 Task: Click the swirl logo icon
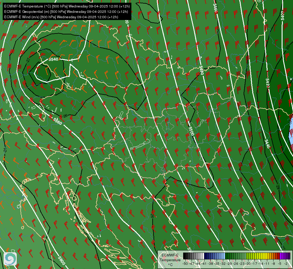pyautogui.click(x=10, y=259)
